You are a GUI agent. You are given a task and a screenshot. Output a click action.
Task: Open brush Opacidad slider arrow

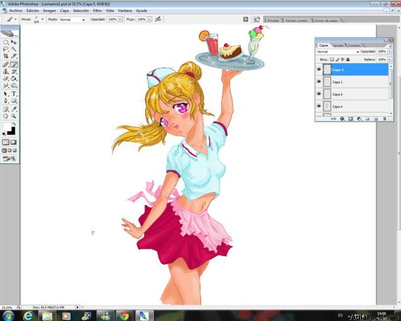(x=120, y=19)
